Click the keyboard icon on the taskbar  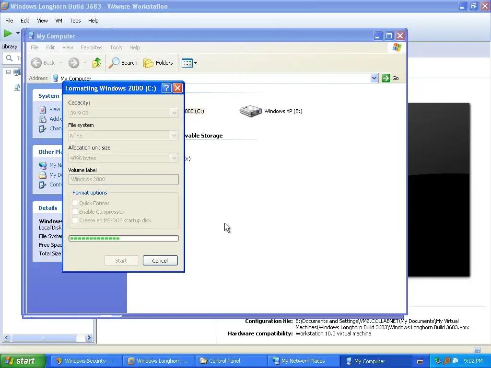click(x=420, y=361)
